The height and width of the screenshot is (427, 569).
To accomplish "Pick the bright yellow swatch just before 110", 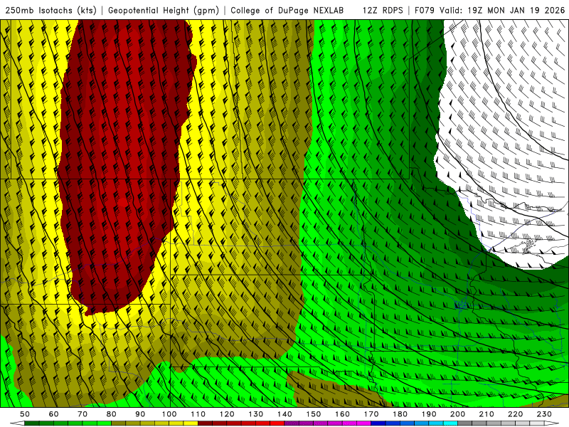I will (191, 423).
